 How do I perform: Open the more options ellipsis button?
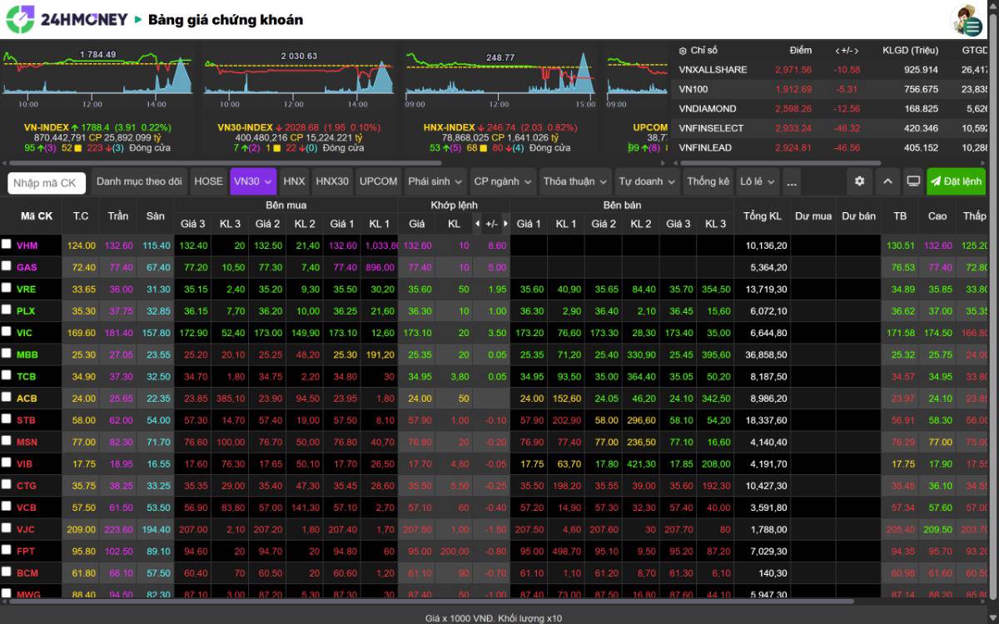(x=792, y=181)
